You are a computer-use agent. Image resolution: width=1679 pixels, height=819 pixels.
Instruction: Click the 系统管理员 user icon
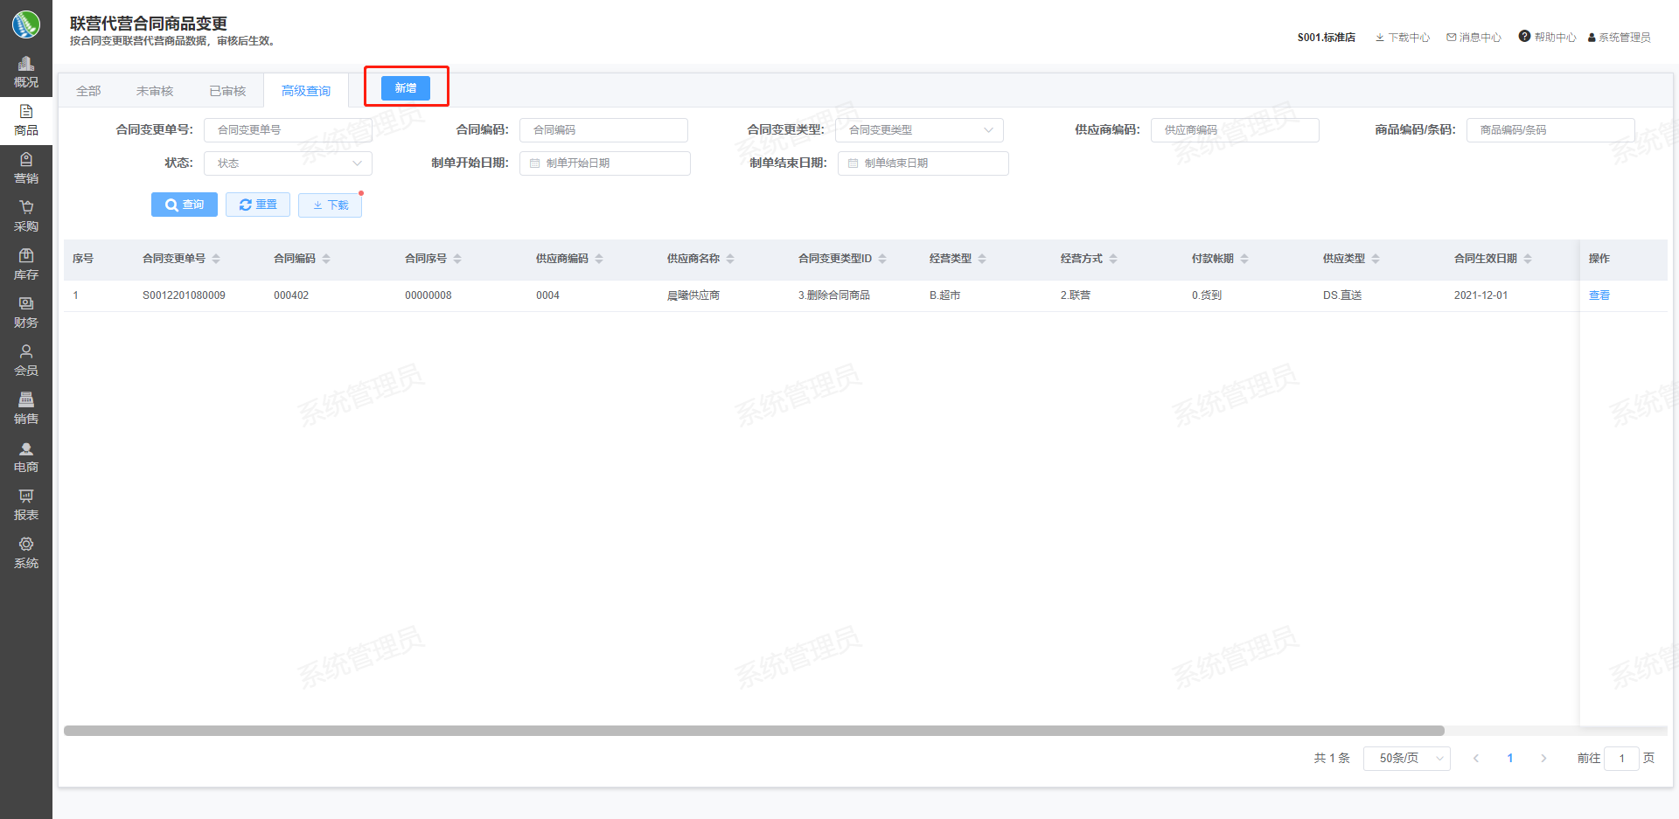click(1592, 38)
